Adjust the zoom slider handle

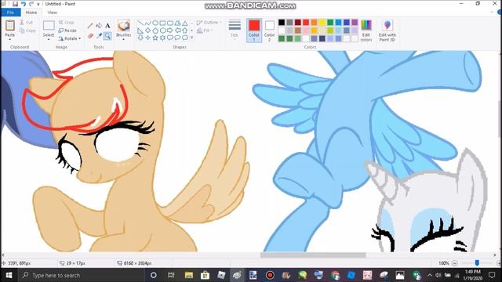pos(477,263)
